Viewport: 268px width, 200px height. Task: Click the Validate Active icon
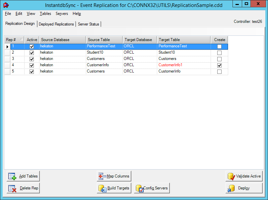(230, 176)
